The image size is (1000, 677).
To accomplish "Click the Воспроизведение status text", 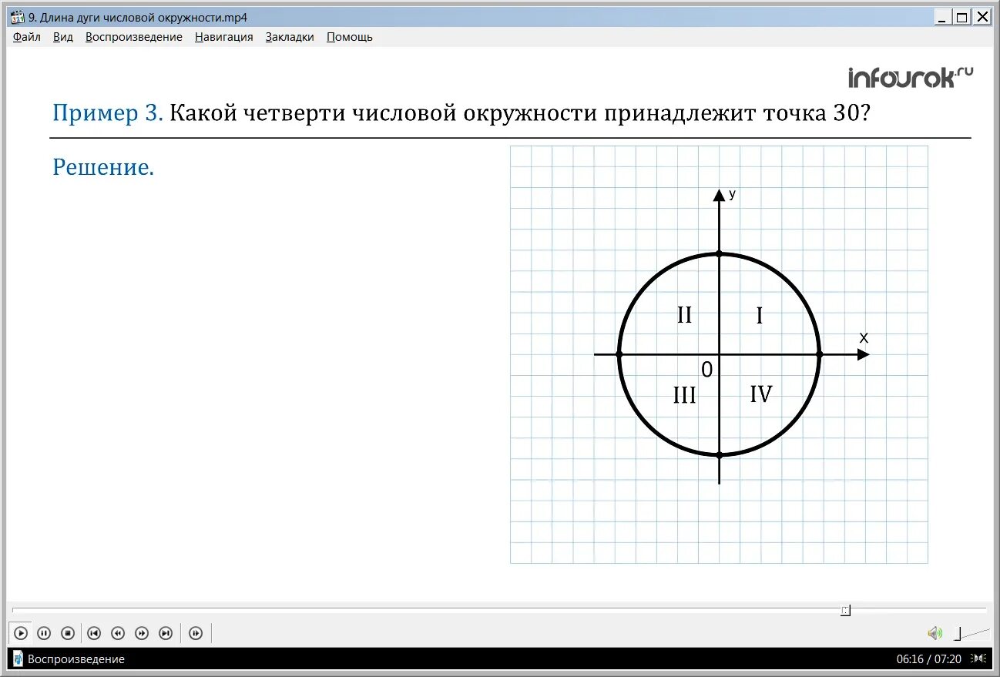I will pos(76,659).
